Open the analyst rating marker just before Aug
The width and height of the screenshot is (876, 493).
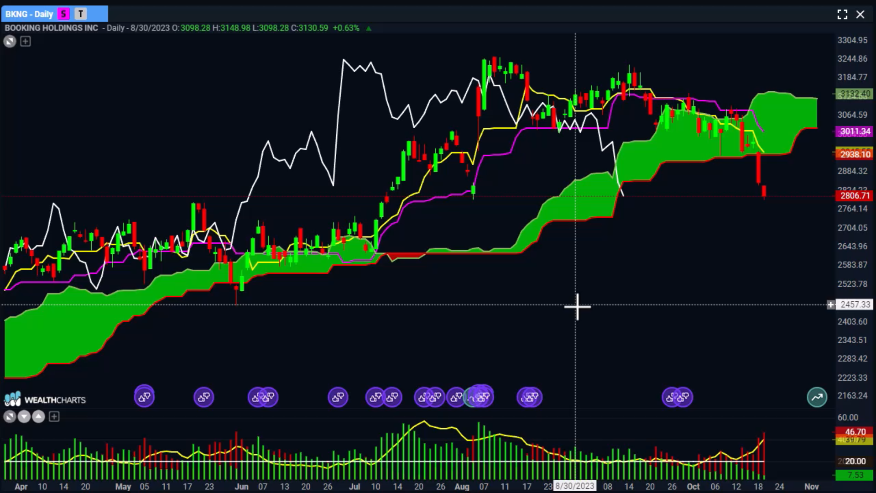coord(456,397)
